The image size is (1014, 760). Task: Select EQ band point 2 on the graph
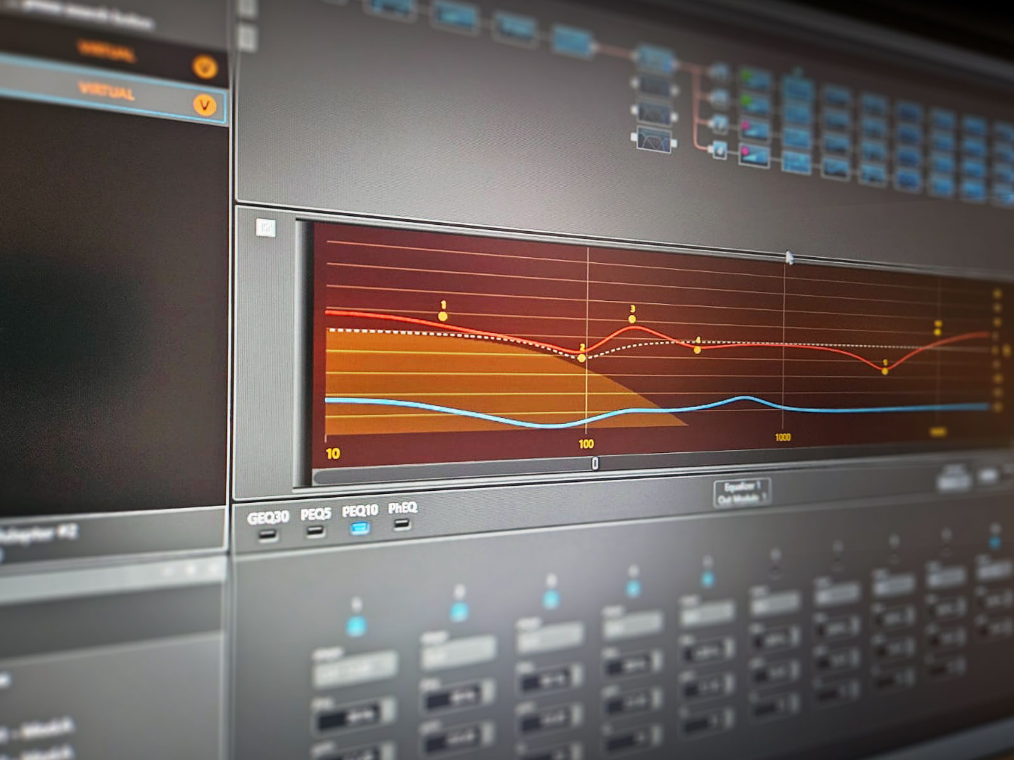coord(582,358)
